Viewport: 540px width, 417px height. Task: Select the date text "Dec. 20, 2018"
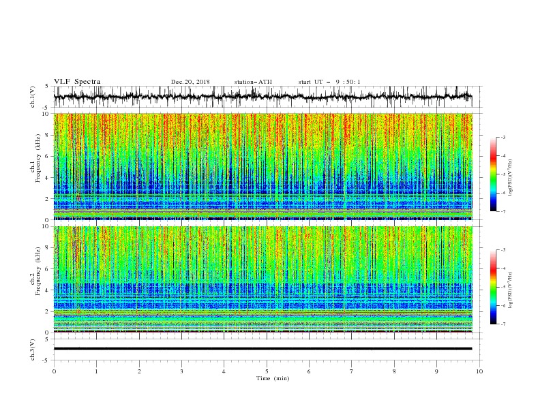(190, 82)
